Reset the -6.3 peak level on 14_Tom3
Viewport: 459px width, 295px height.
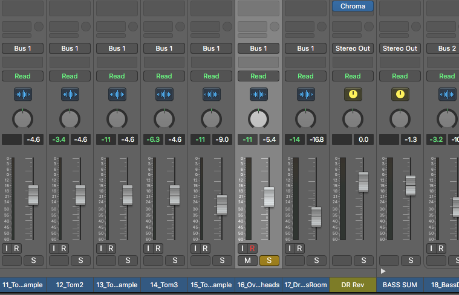(153, 139)
